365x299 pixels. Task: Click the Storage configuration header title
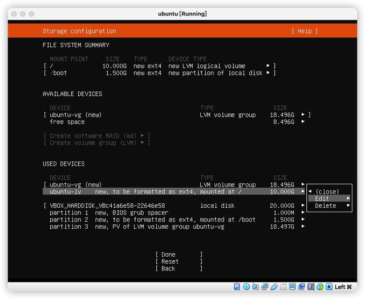pos(79,31)
